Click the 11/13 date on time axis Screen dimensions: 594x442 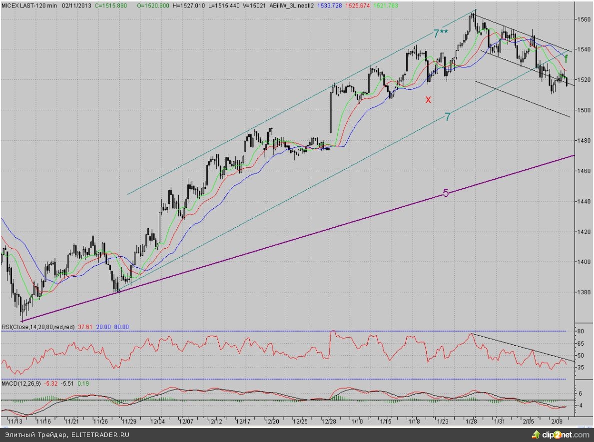pyautogui.click(x=14, y=422)
